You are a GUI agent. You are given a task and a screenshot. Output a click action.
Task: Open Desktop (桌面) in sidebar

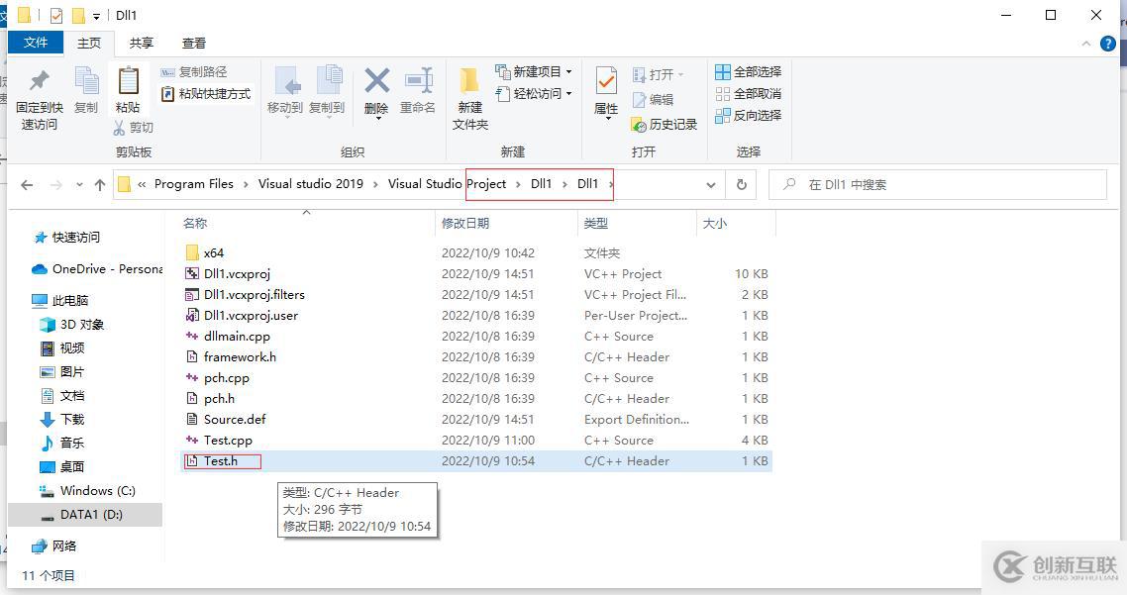pyautogui.click(x=62, y=467)
